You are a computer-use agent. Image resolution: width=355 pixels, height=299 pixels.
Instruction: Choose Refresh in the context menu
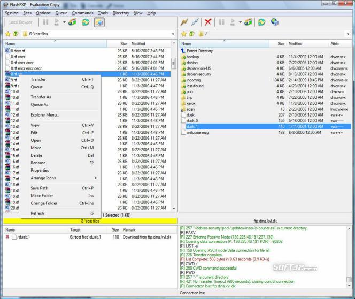click(x=60, y=213)
